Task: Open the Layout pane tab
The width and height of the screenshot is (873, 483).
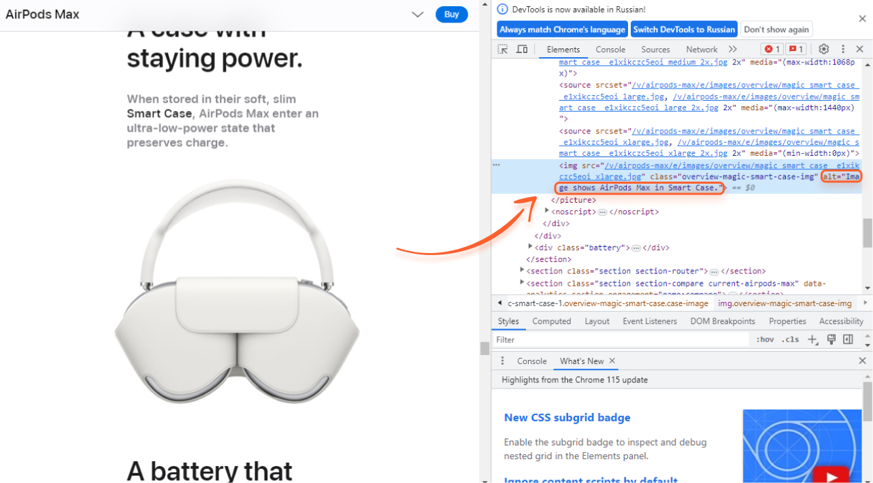Action: 597,321
